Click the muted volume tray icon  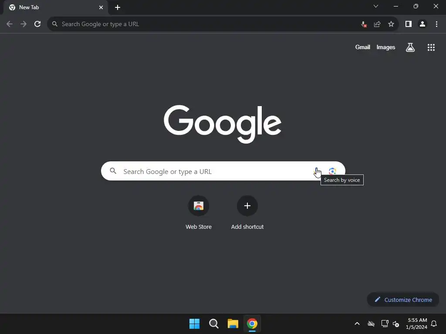tap(395, 324)
